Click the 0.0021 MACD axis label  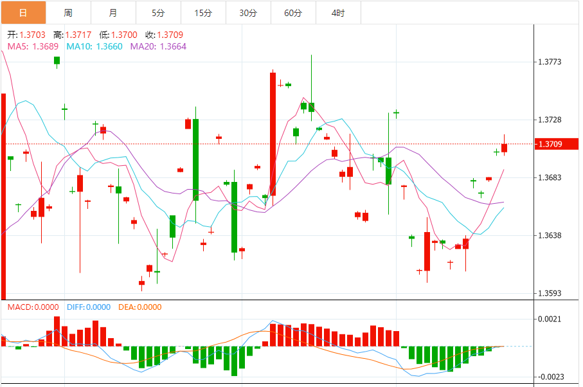pos(550,319)
